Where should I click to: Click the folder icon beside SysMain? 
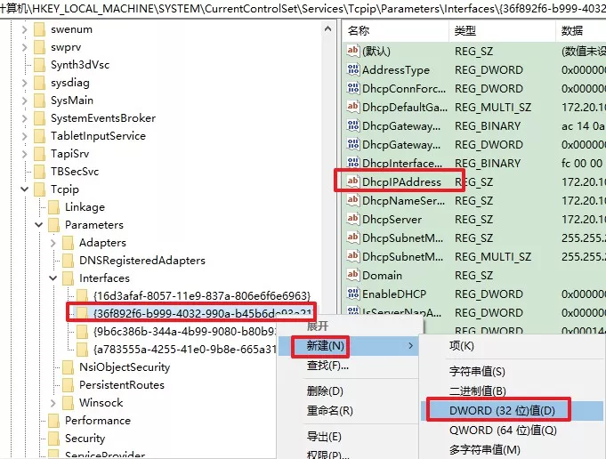tap(39, 101)
